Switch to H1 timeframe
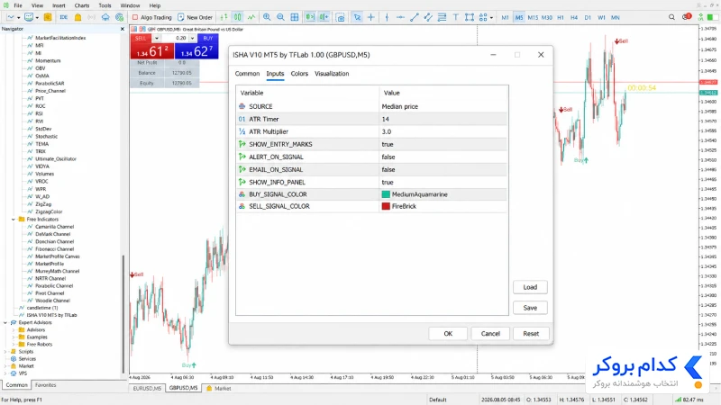The image size is (721, 405). [560, 17]
